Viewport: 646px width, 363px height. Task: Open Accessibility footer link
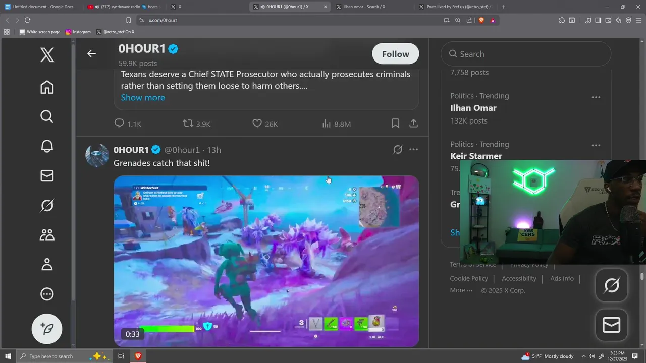click(519, 278)
